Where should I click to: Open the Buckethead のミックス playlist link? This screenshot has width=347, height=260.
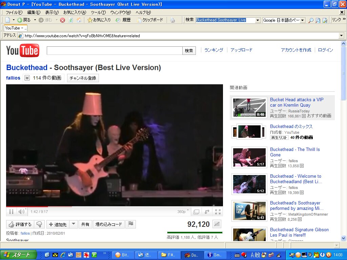291,127
